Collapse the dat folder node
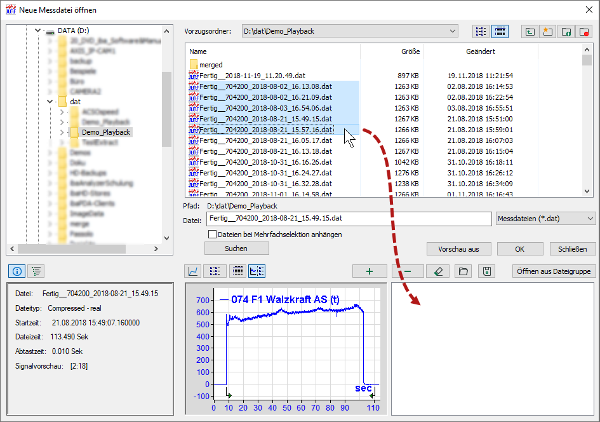Image resolution: width=600 pixels, height=422 pixels. 50,102
